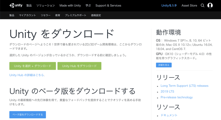
Task: Open the search magnifier icon
Action: click(x=202, y=6)
